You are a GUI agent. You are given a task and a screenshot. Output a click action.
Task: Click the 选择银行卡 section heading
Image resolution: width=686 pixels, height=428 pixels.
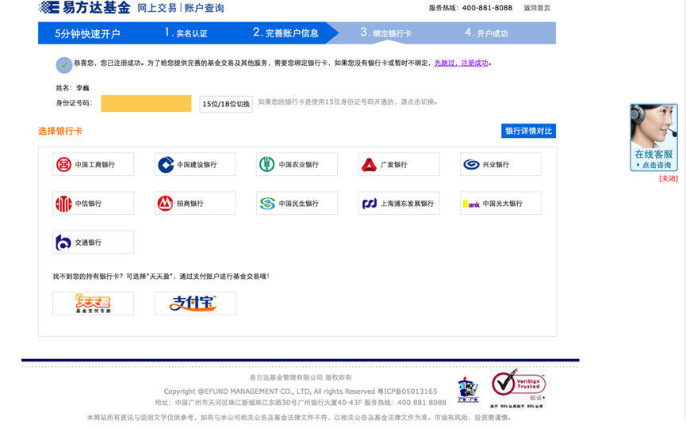point(60,131)
